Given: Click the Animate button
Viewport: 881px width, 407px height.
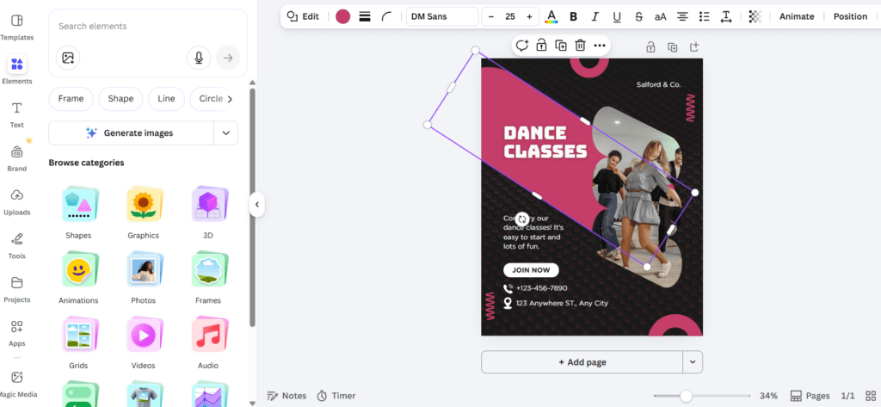Looking at the screenshot, I should (x=797, y=16).
